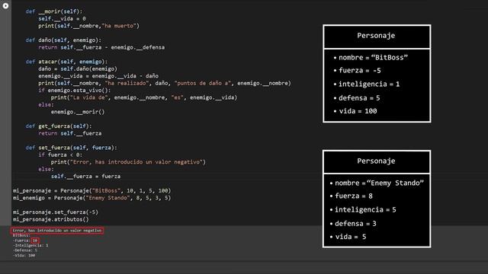This screenshot has height=274, width=488.
Task: Click 'vida = 5' in the diagram
Action: tap(351, 237)
